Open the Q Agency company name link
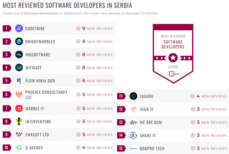The height and width of the screenshot is (154, 229). pos(34,148)
